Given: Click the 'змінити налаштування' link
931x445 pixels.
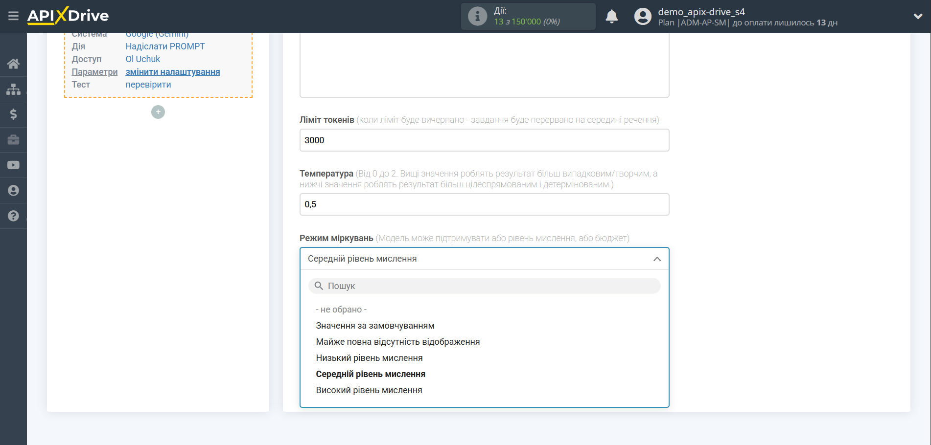Looking at the screenshot, I should click(172, 72).
